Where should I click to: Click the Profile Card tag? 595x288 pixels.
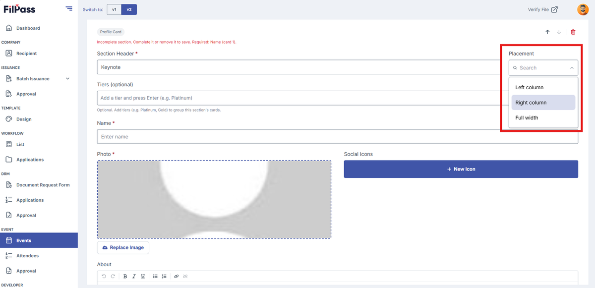[111, 32]
